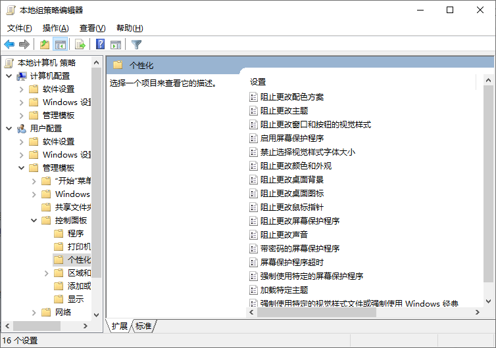Image resolution: width=496 pixels, height=348 pixels.
Task: Click the Filter funnel icon
Action: pyautogui.click(x=136, y=45)
